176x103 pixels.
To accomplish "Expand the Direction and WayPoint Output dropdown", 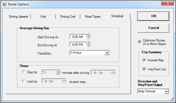I will click(166, 91).
